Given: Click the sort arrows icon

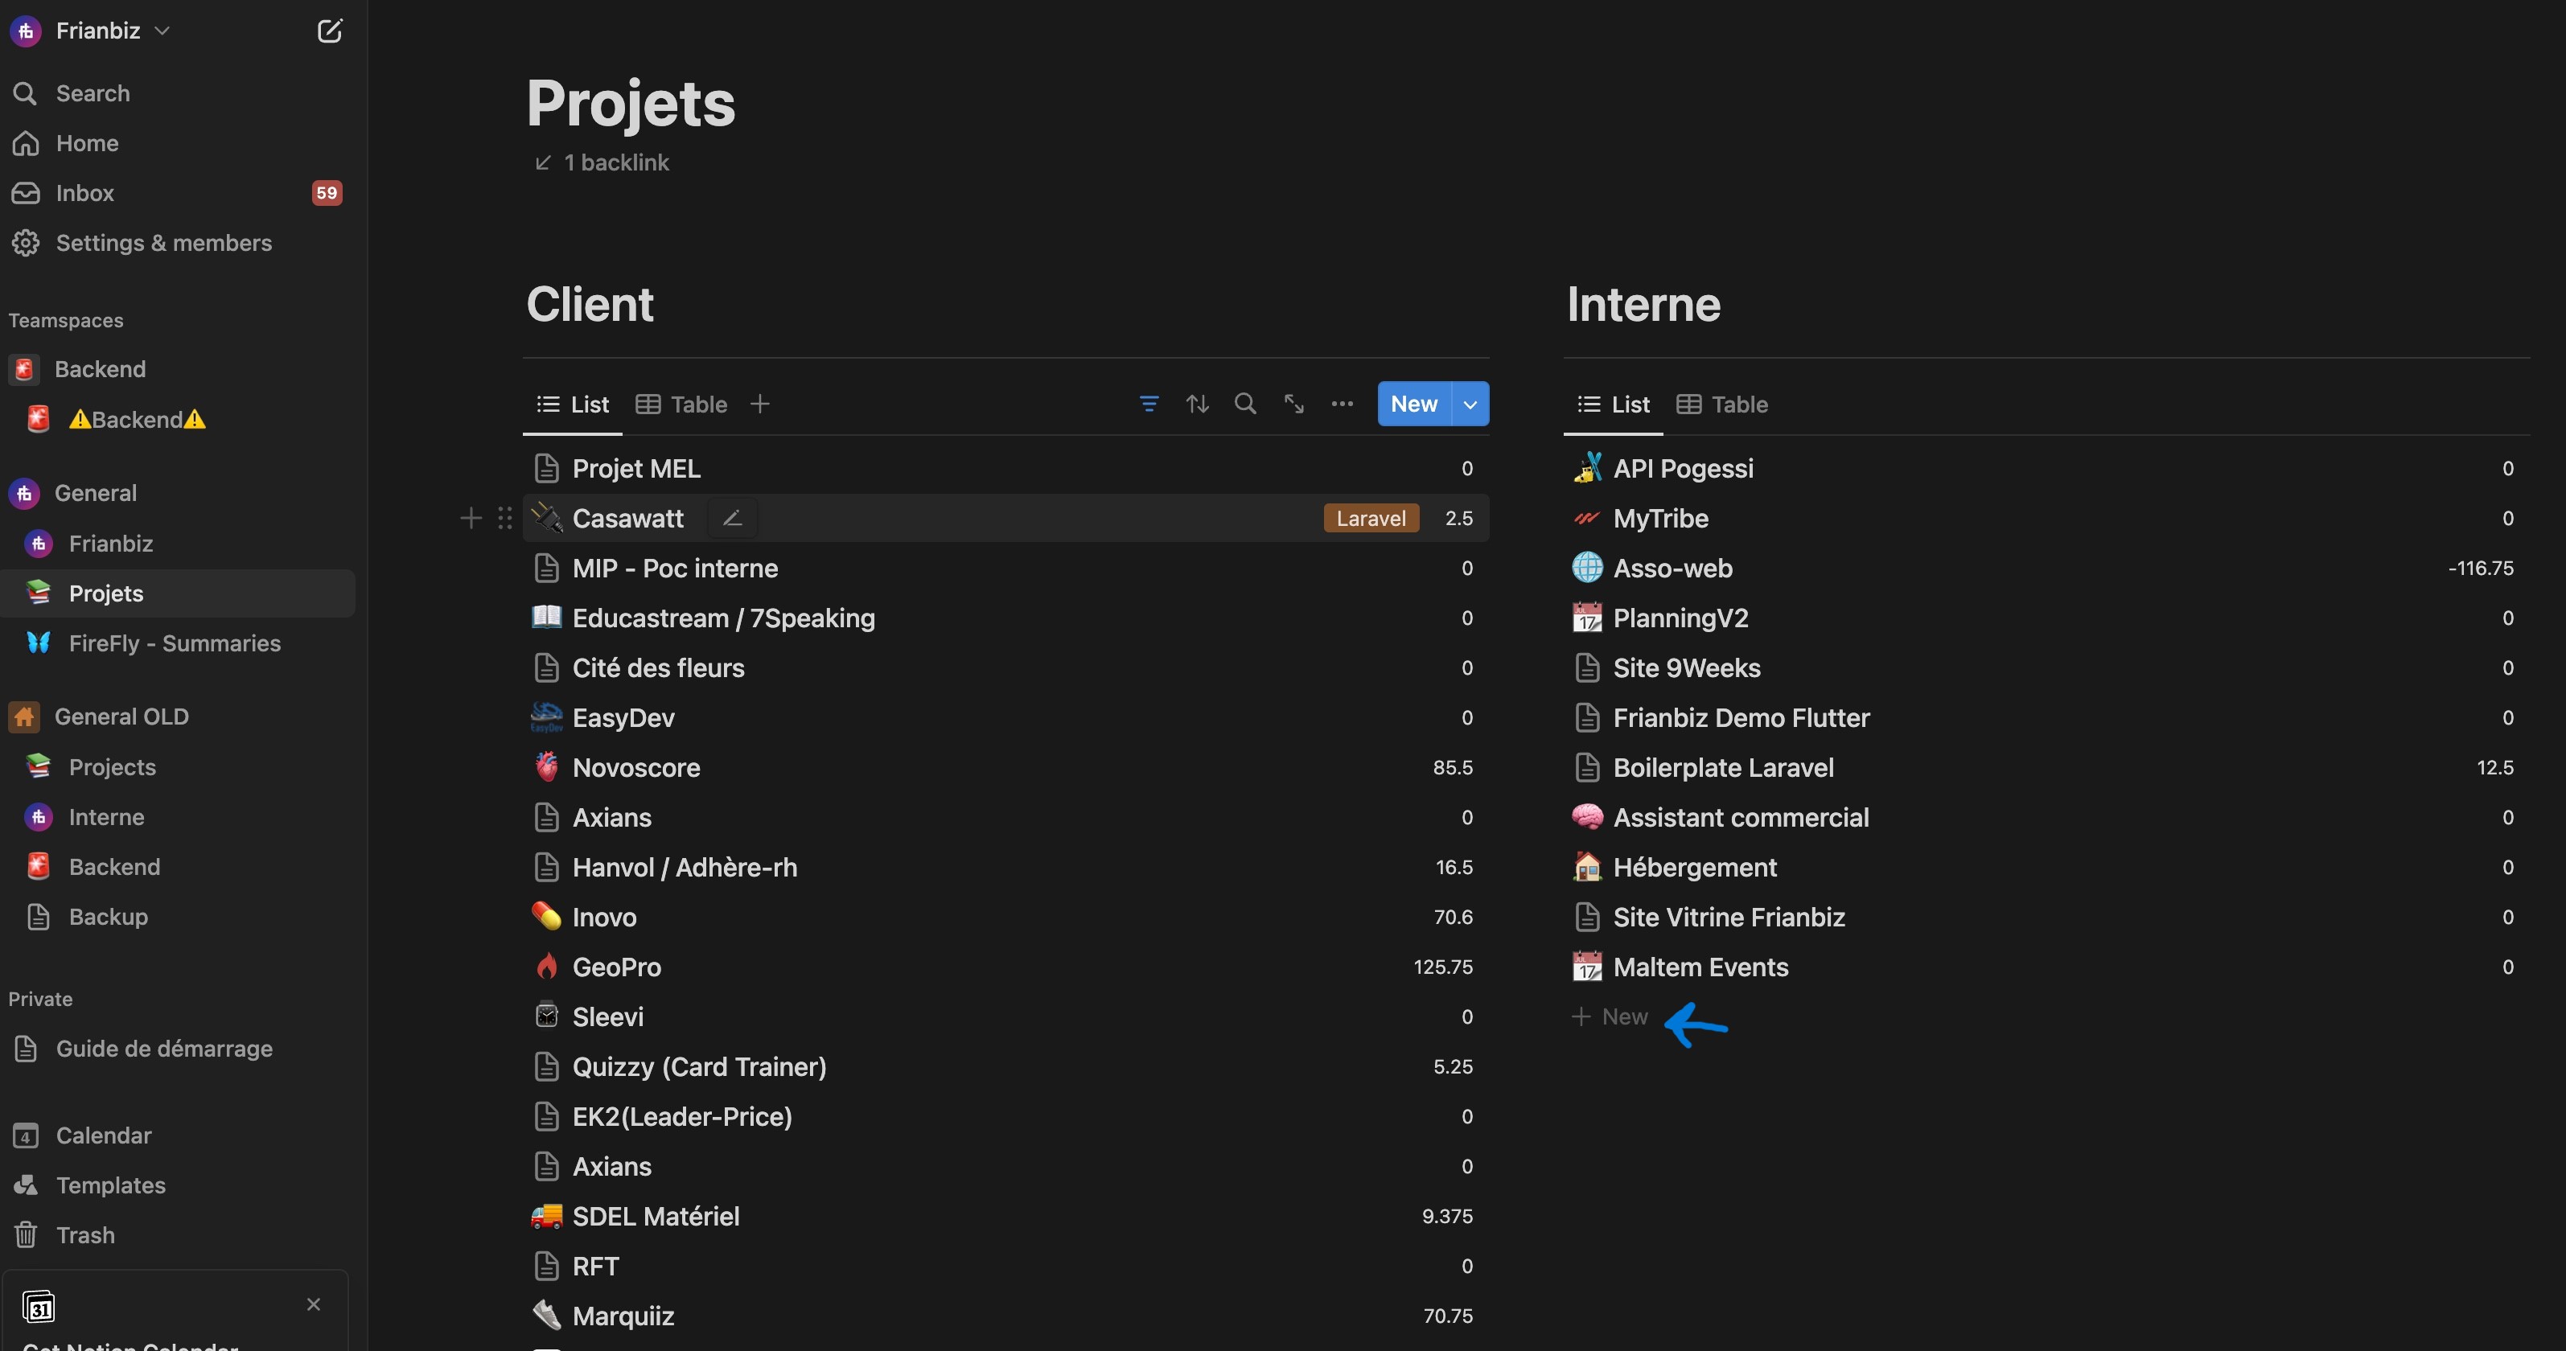Looking at the screenshot, I should (1198, 404).
